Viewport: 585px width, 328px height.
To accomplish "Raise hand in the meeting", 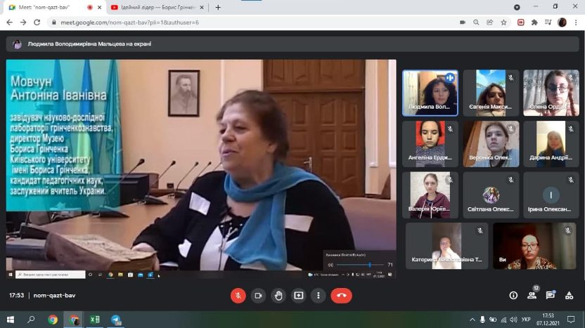I will pyautogui.click(x=278, y=296).
